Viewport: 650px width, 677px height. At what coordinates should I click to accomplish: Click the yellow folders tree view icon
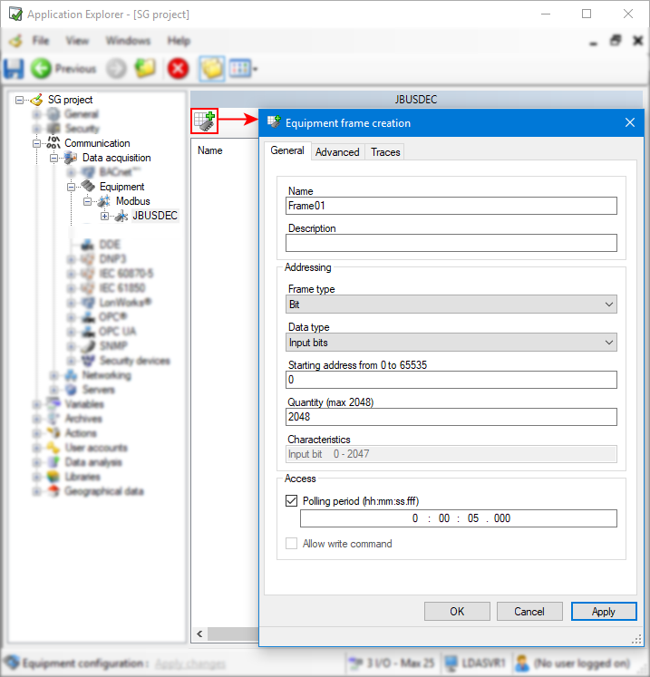click(x=211, y=69)
